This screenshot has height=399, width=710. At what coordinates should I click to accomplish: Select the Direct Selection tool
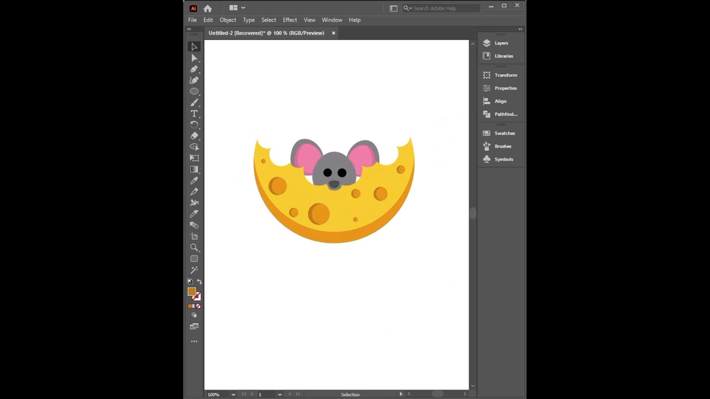click(194, 58)
